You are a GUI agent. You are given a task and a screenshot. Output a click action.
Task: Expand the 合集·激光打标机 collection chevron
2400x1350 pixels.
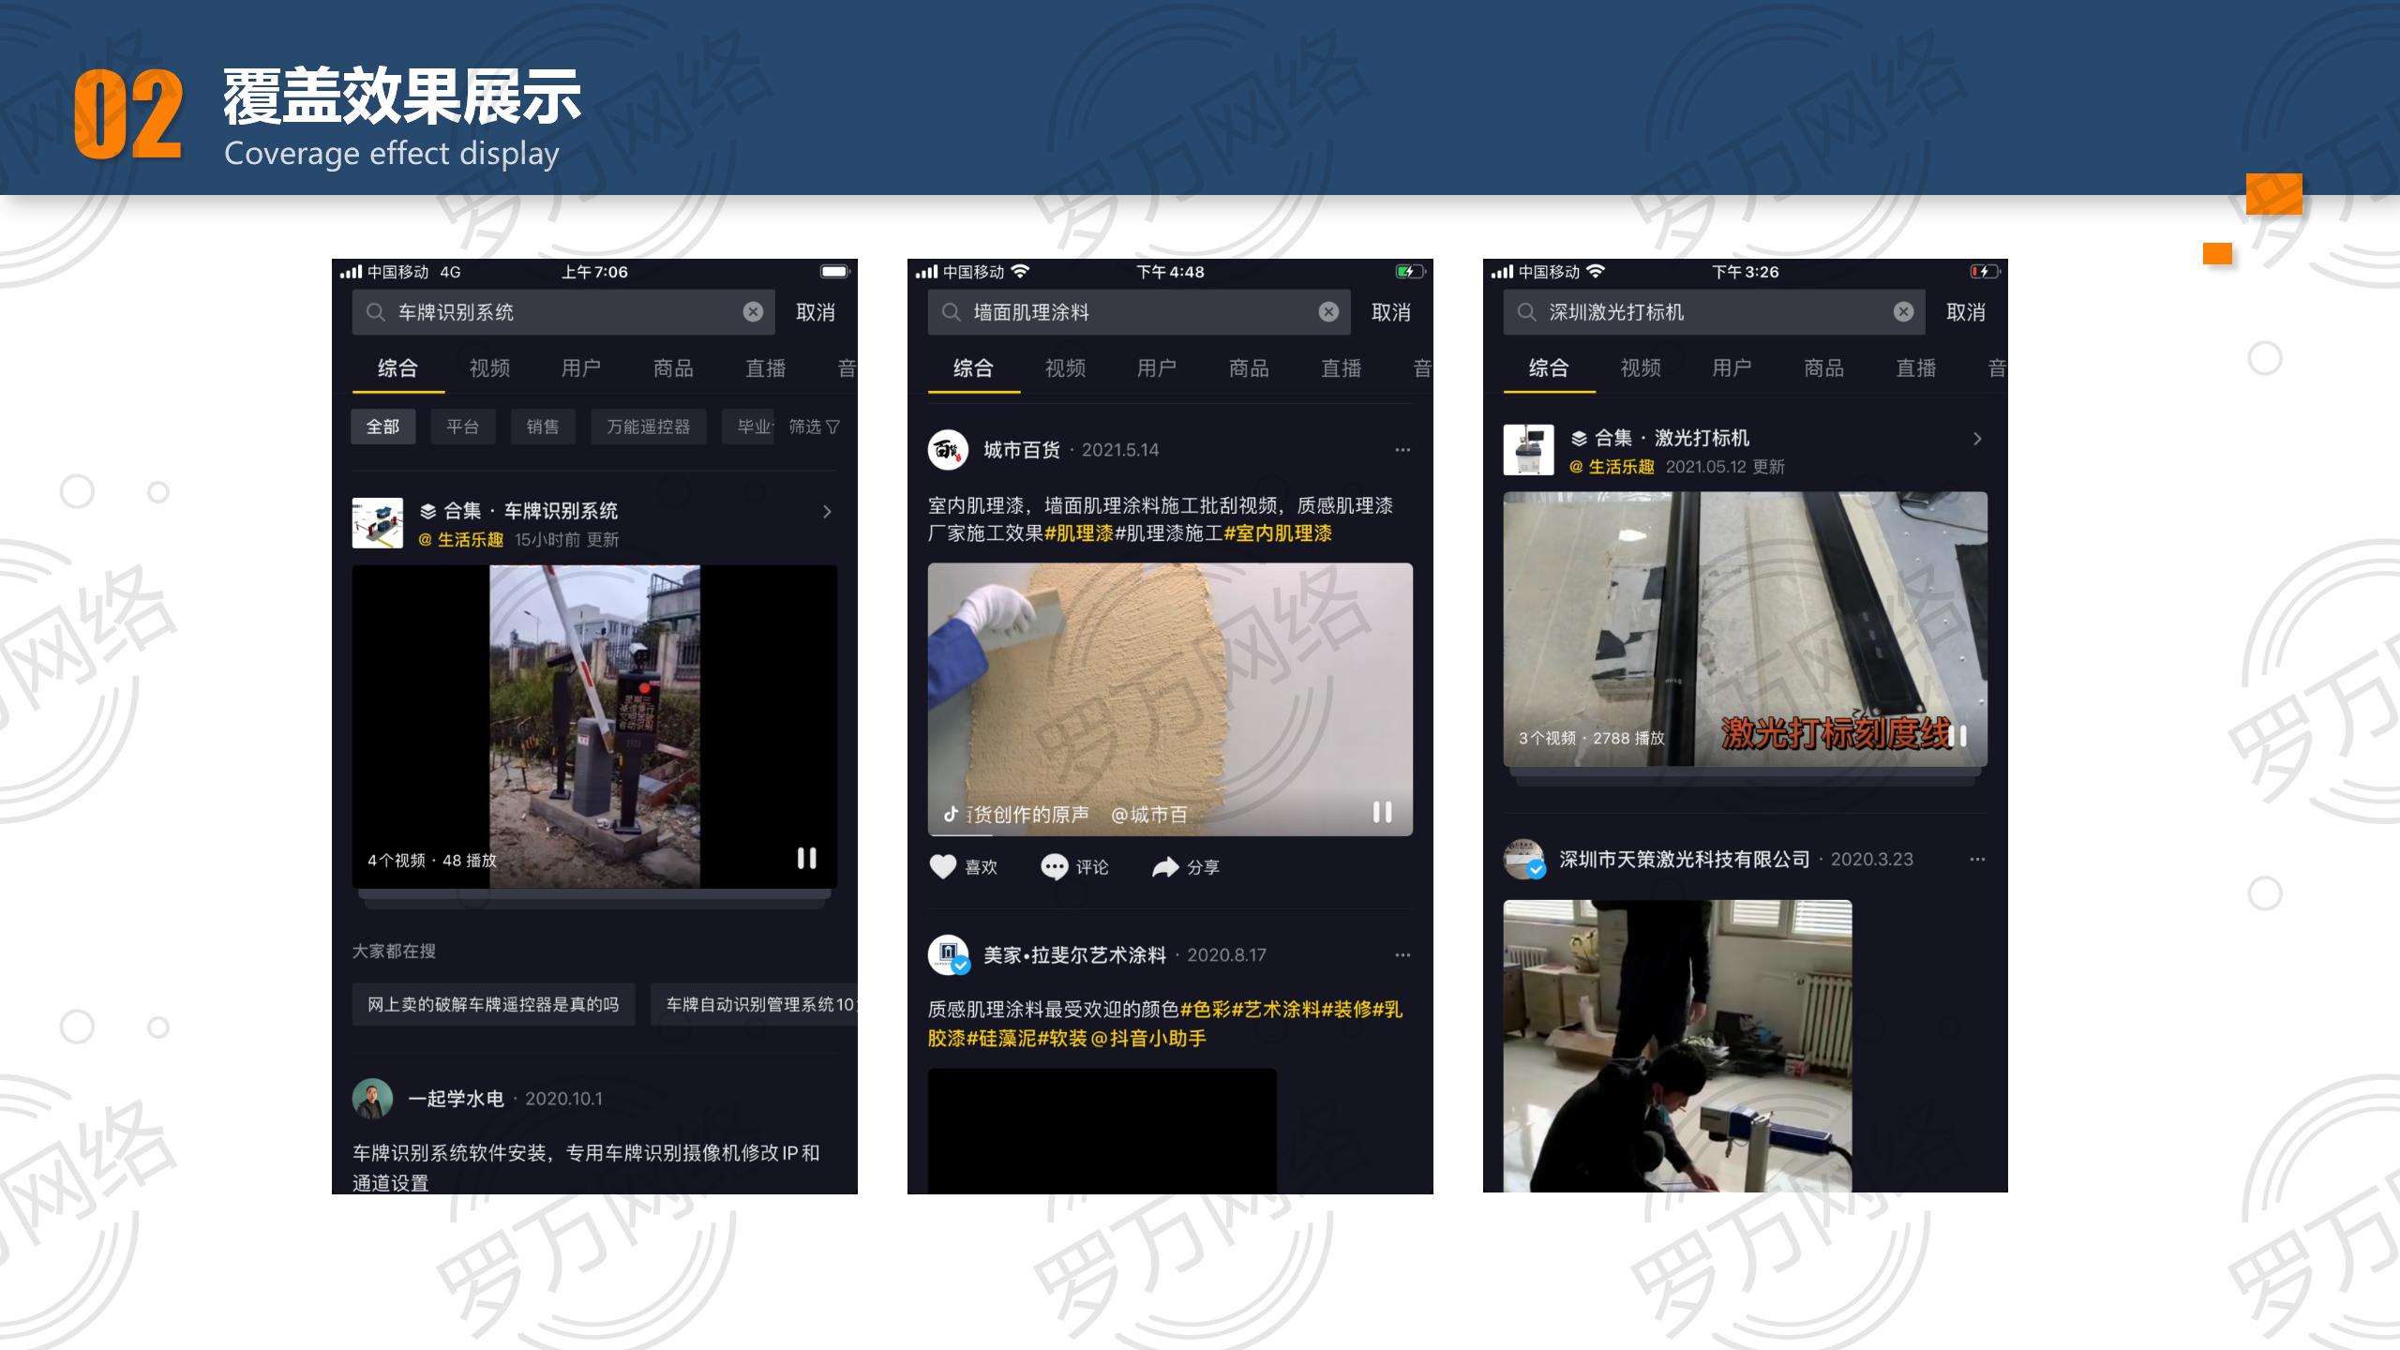click(x=1976, y=439)
